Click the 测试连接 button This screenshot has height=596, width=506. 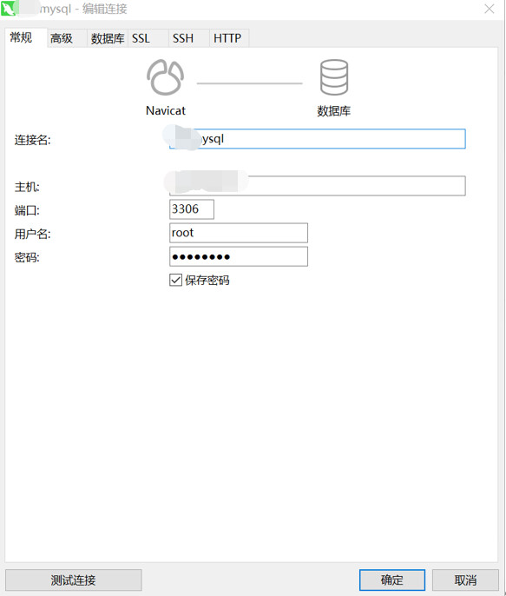[74, 580]
